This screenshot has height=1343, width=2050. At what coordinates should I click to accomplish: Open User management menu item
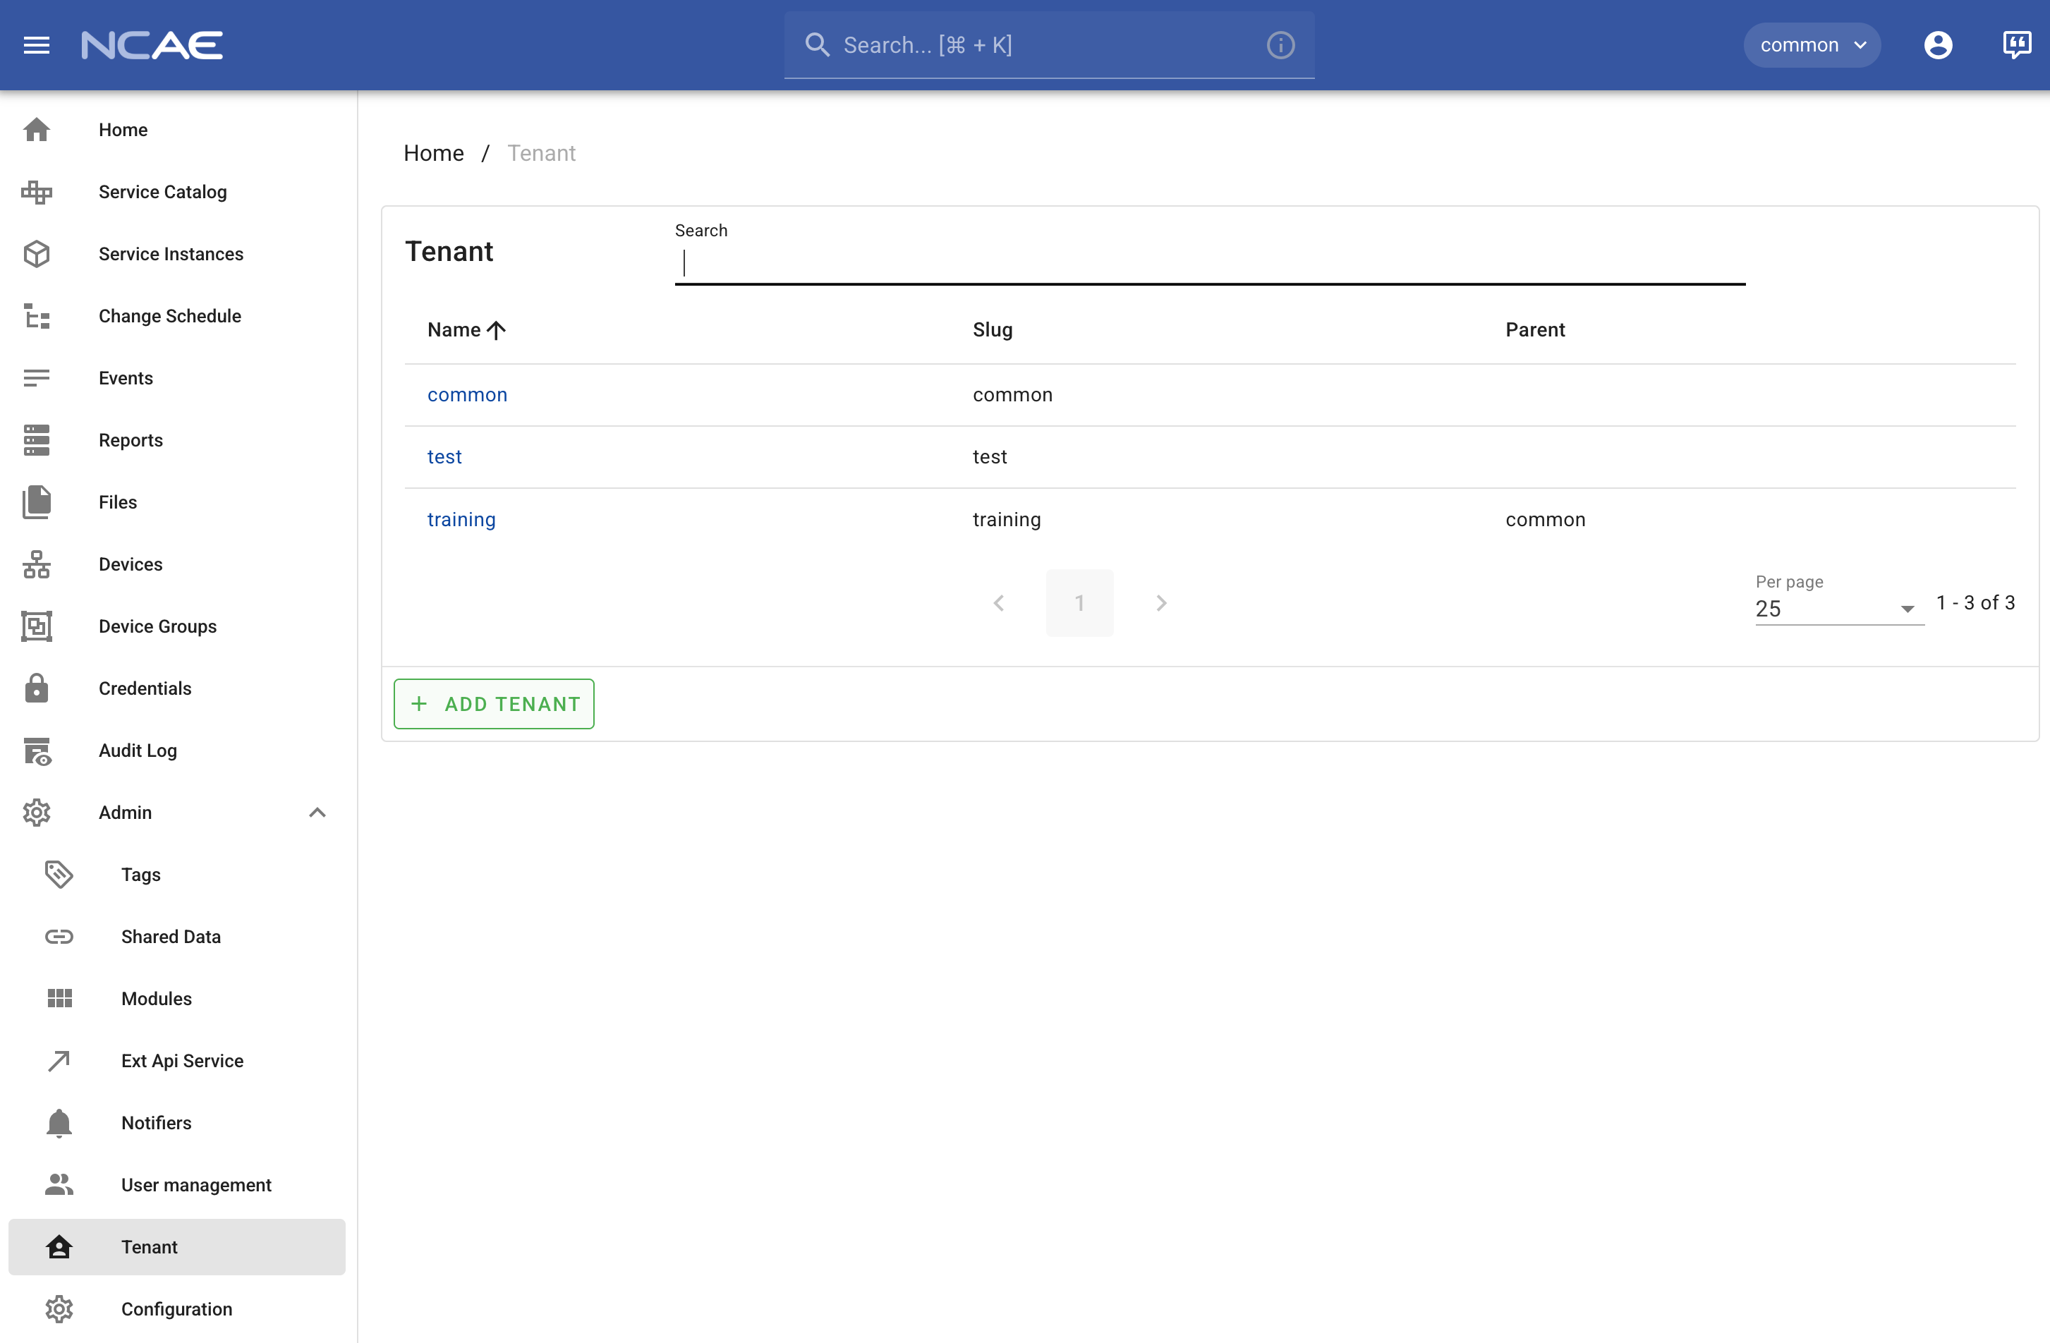pos(195,1184)
